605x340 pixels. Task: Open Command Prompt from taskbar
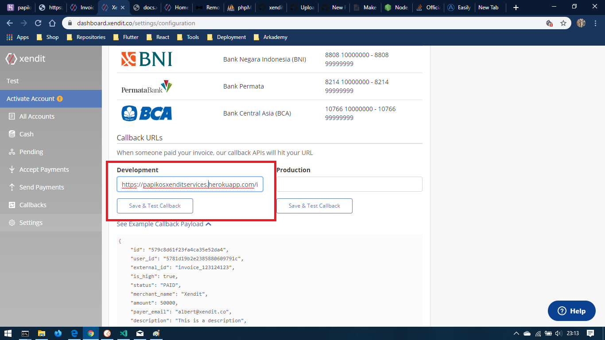click(x=26, y=333)
